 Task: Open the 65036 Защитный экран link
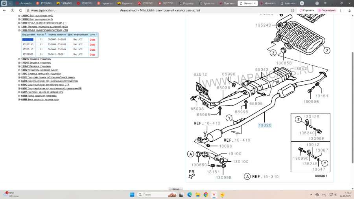coord(50,81)
